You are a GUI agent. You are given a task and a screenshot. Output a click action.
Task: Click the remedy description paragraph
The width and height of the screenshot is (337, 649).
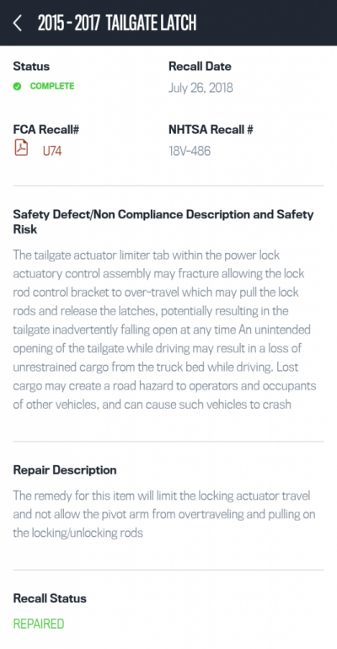point(164,514)
